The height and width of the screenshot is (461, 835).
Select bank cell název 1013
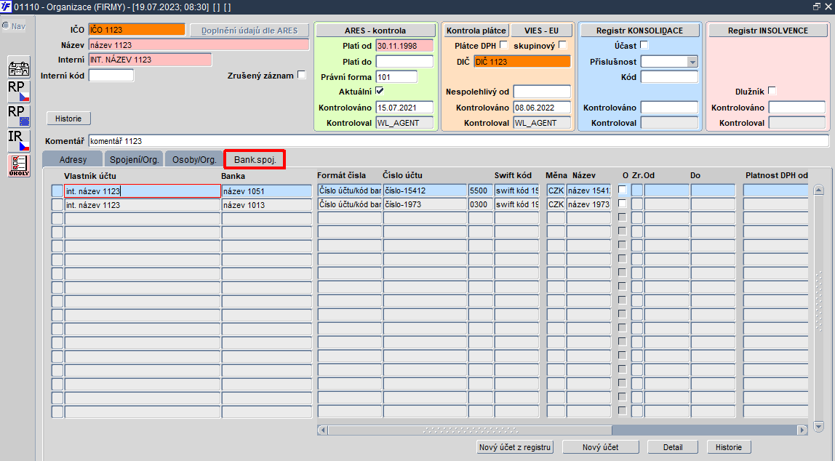pos(267,205)
